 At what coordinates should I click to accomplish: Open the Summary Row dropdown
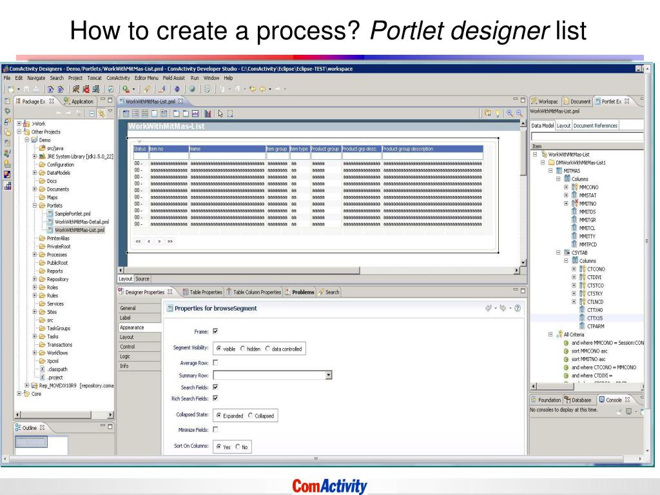[x=328, y=374]
